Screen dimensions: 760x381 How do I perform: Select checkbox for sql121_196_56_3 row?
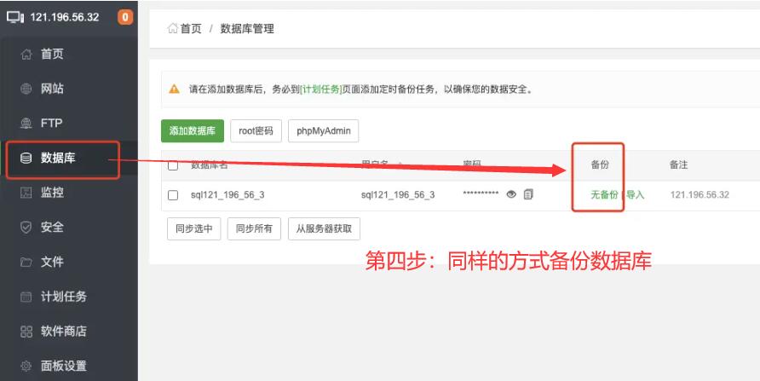(173, 195)
